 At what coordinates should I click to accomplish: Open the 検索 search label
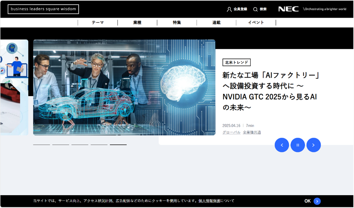(263, 9)
